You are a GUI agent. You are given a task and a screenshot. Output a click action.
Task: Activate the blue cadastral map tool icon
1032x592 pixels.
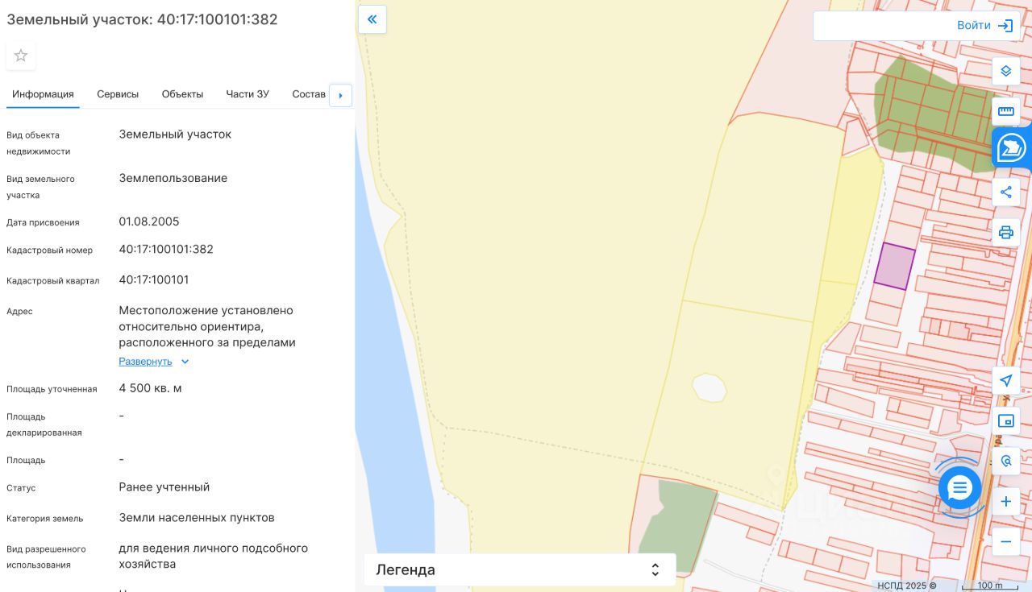click(x=1011, y=148)
